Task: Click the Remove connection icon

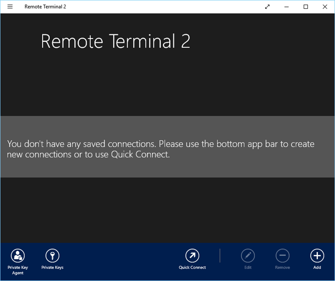Action: (x=282, y=255)
